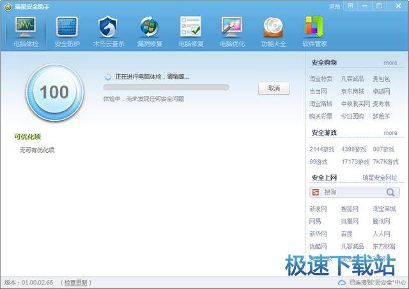
Task: Open the 凤凰网 link
Action: (350, 221)
